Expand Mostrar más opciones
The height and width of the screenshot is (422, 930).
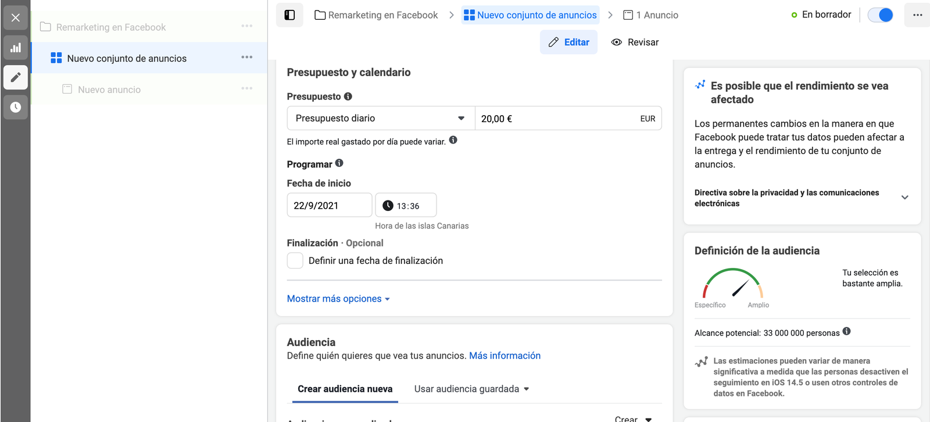[x=338, y=299]
